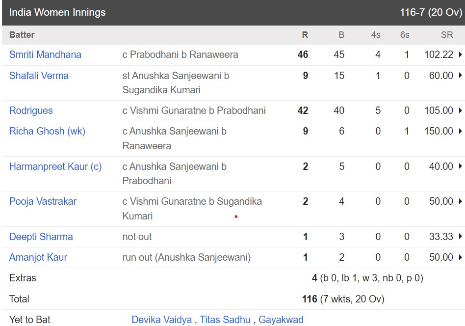465x326 pixels.
Task: Expand Pooja Vastrakar's row arrow
Action: (x=460, y=201)
